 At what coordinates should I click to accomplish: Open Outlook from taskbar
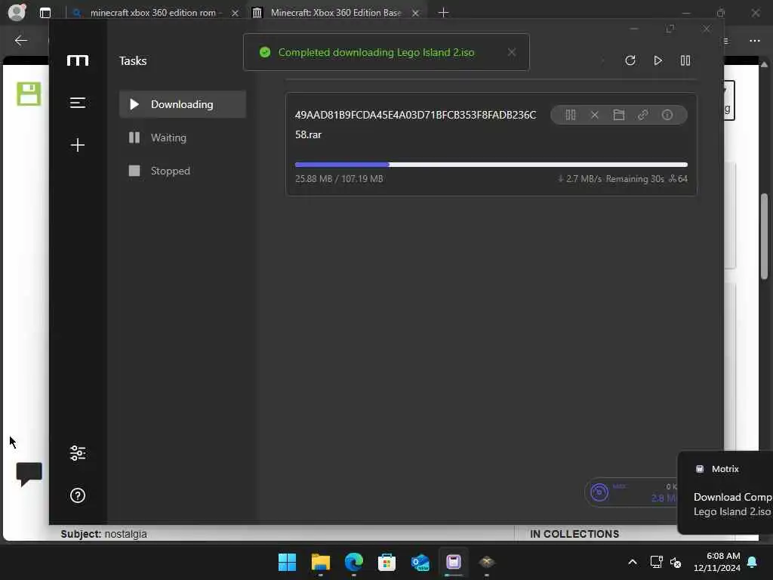pos(420,562)
